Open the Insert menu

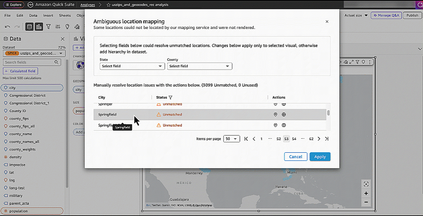(48, 16)
